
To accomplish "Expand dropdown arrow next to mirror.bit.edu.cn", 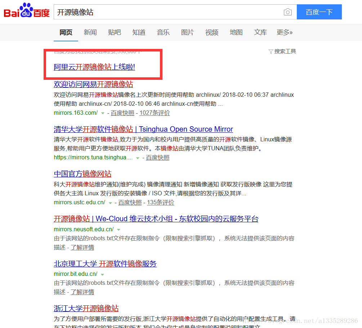I will [103, 274].
